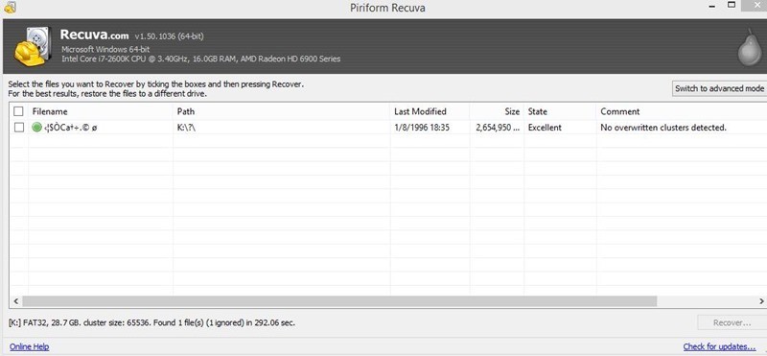Click the horizontal scrollbar thumb
This screenshot has height=356, width=767.
339,301
